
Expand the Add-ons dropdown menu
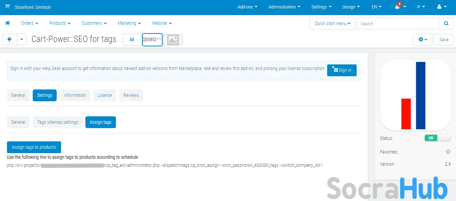pyautogui.click(x=247, y=7)
